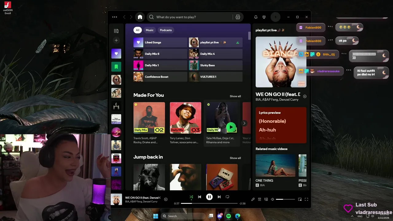This screenshot has width=393, height=221.
Task: Select the Podcasts filter chip
Action: 166,30
